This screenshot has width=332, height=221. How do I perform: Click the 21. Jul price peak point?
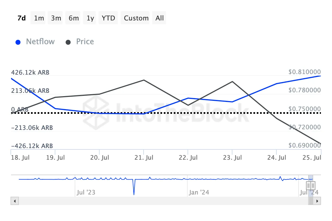coord(144,80)
